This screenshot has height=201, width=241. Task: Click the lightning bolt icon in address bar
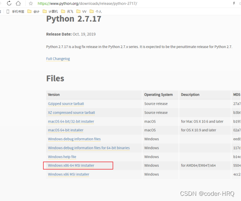coord(234,3)
